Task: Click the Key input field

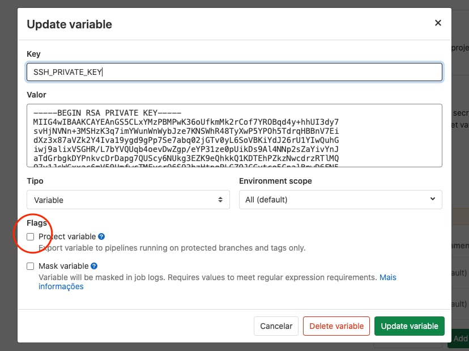Action: (x=234, y=72)
